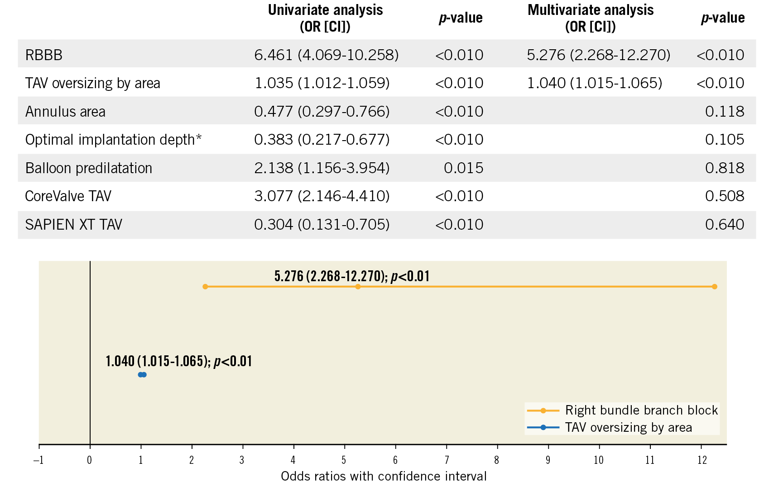Viewport: 764px width, 486px height.
Task: Click the blue TAV oversizing legend marker
Action: click(x=543, y=427)
